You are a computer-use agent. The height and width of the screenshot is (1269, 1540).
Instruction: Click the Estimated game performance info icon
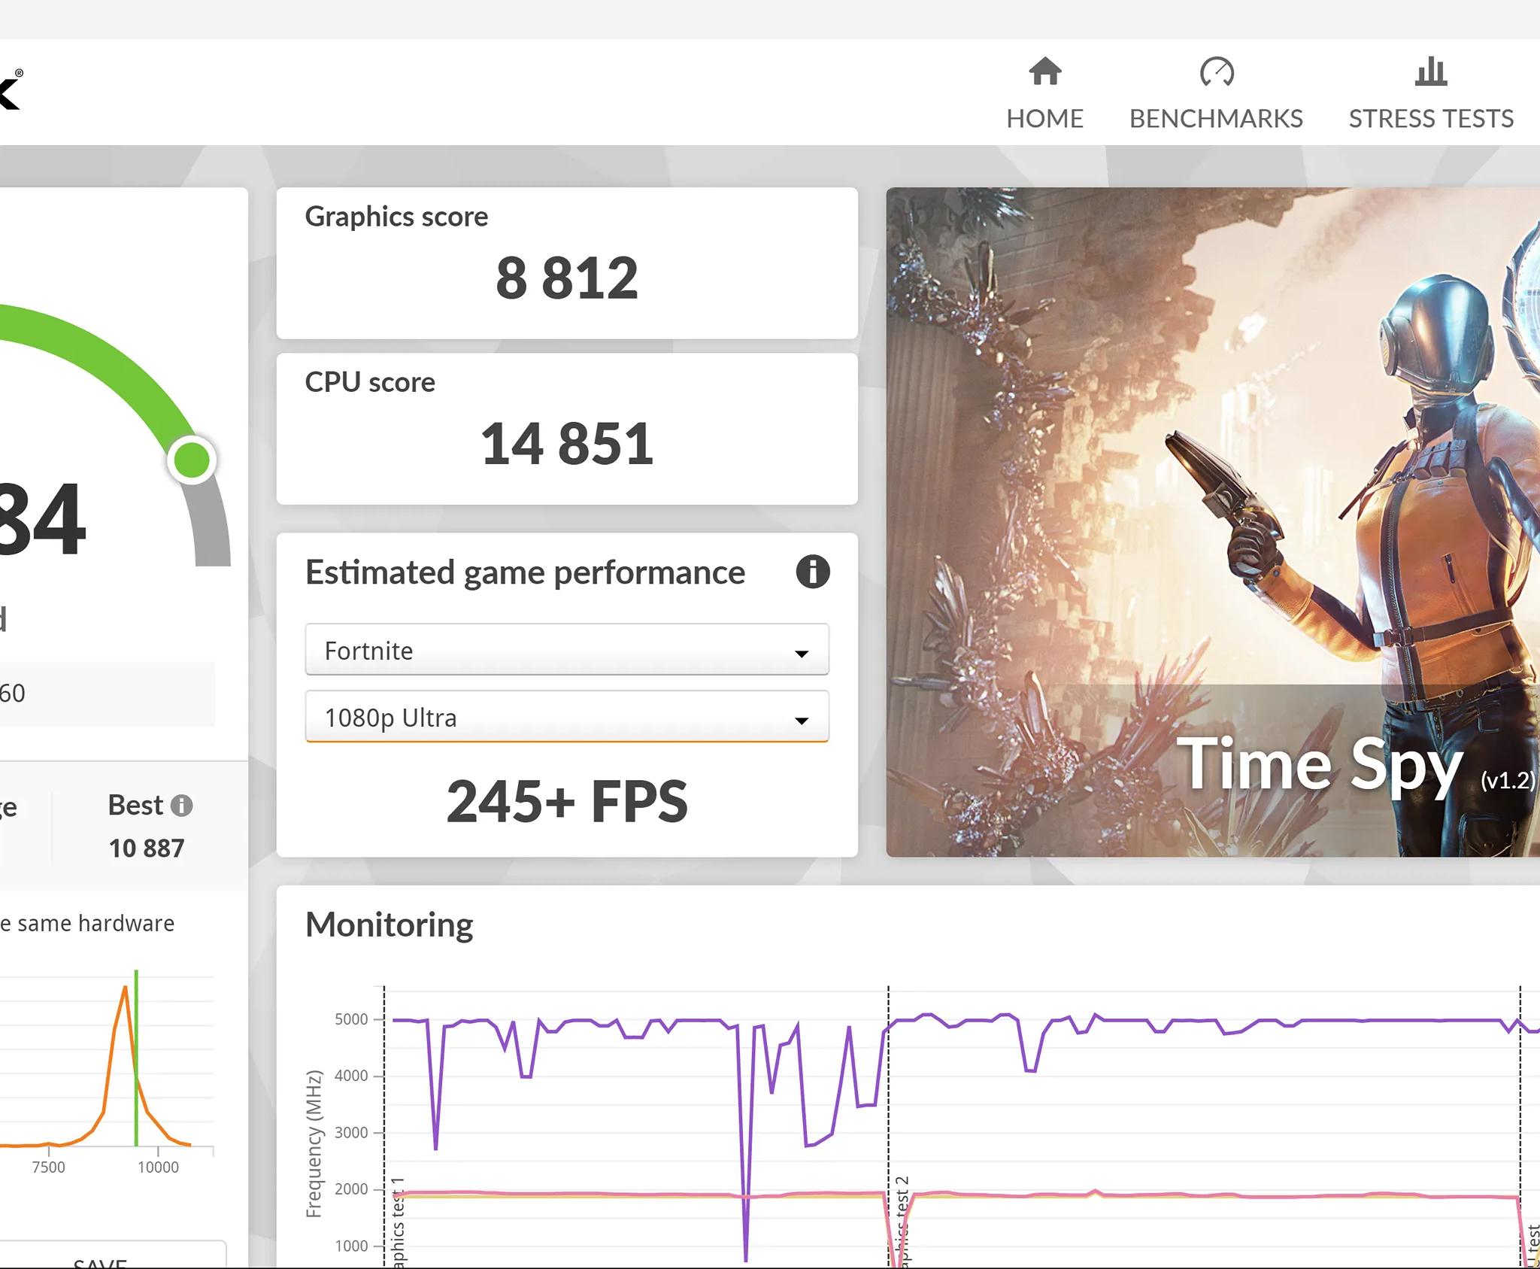tap(812, 572)
